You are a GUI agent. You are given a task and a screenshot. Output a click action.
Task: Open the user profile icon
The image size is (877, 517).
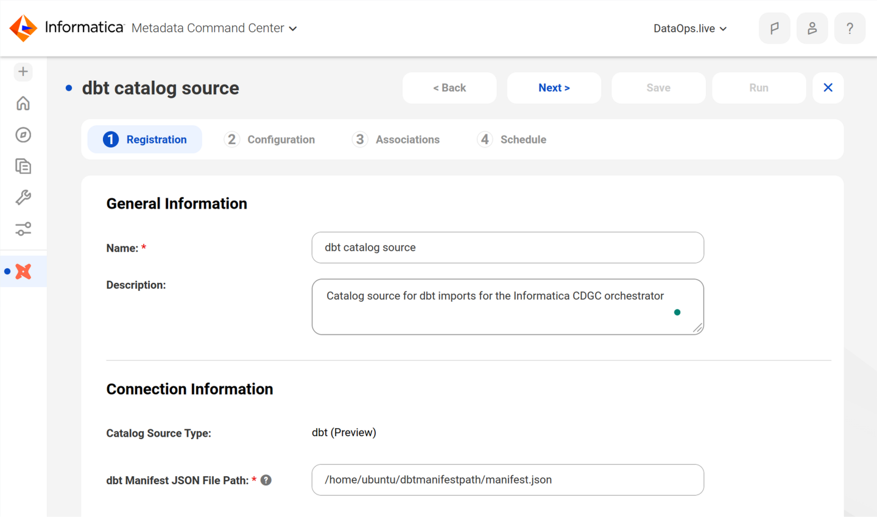[x=812, y=28]
